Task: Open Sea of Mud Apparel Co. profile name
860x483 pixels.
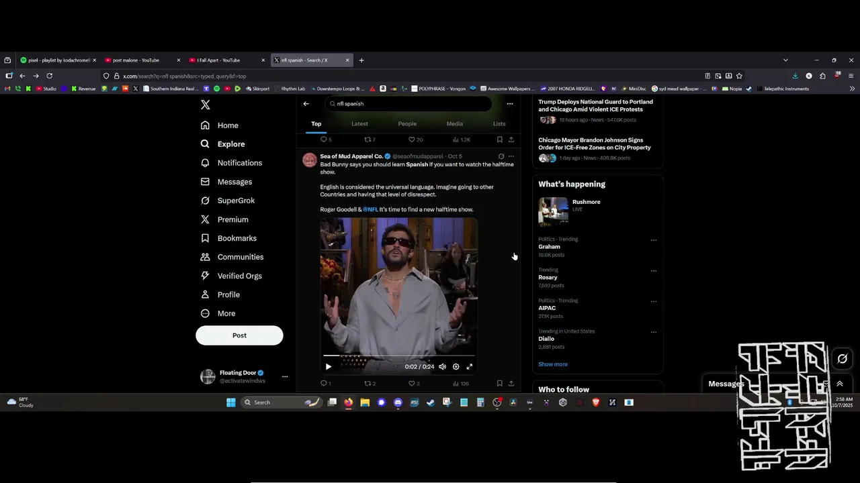Action: [351, 156]
